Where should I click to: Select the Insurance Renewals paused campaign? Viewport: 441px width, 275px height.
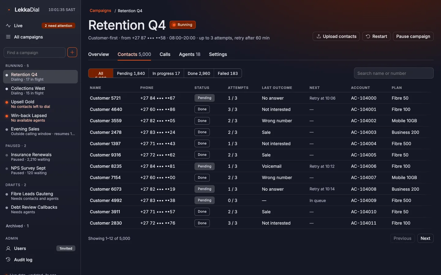point(40,157)
